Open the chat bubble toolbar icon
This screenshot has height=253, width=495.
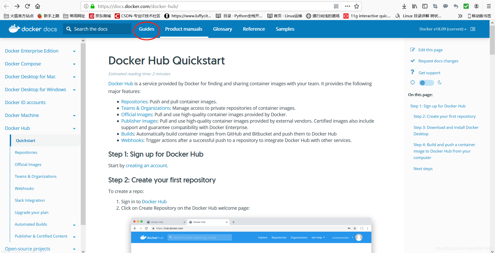tap(445, 6)
